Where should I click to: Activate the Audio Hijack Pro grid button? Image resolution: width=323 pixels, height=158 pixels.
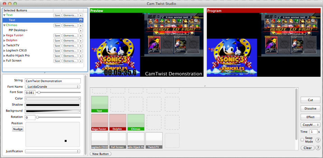(x=136, y=140)
